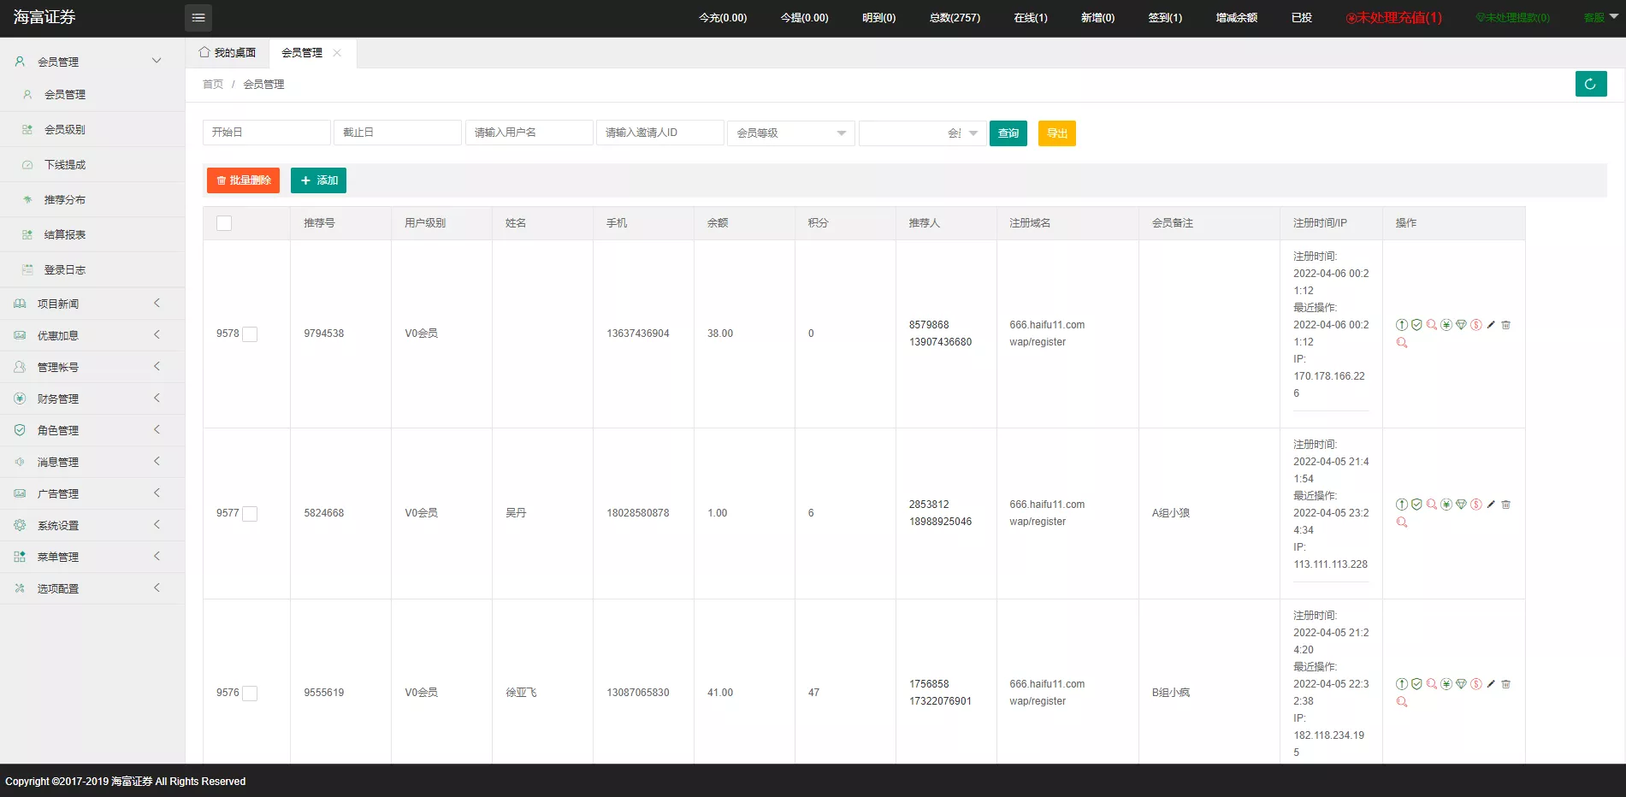Open the 会员等级 dropdown
The width and height of the screenshot is (1626, 797).
[790, 133]
